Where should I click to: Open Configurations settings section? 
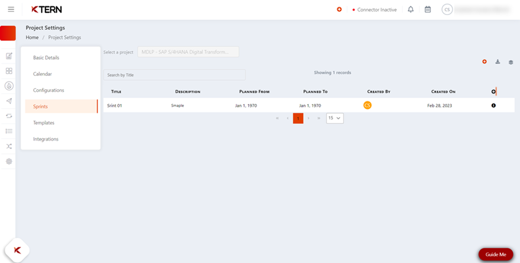49,90
